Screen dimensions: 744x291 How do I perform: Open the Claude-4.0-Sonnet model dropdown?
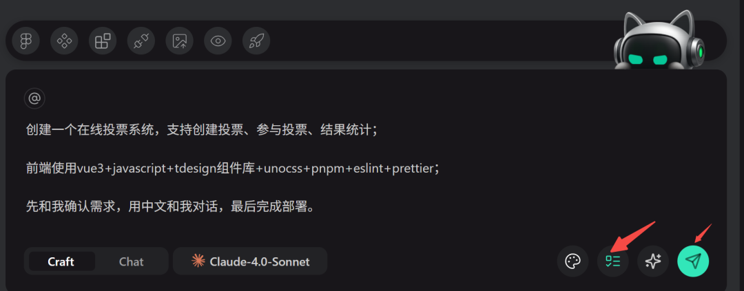click(250, 261)
